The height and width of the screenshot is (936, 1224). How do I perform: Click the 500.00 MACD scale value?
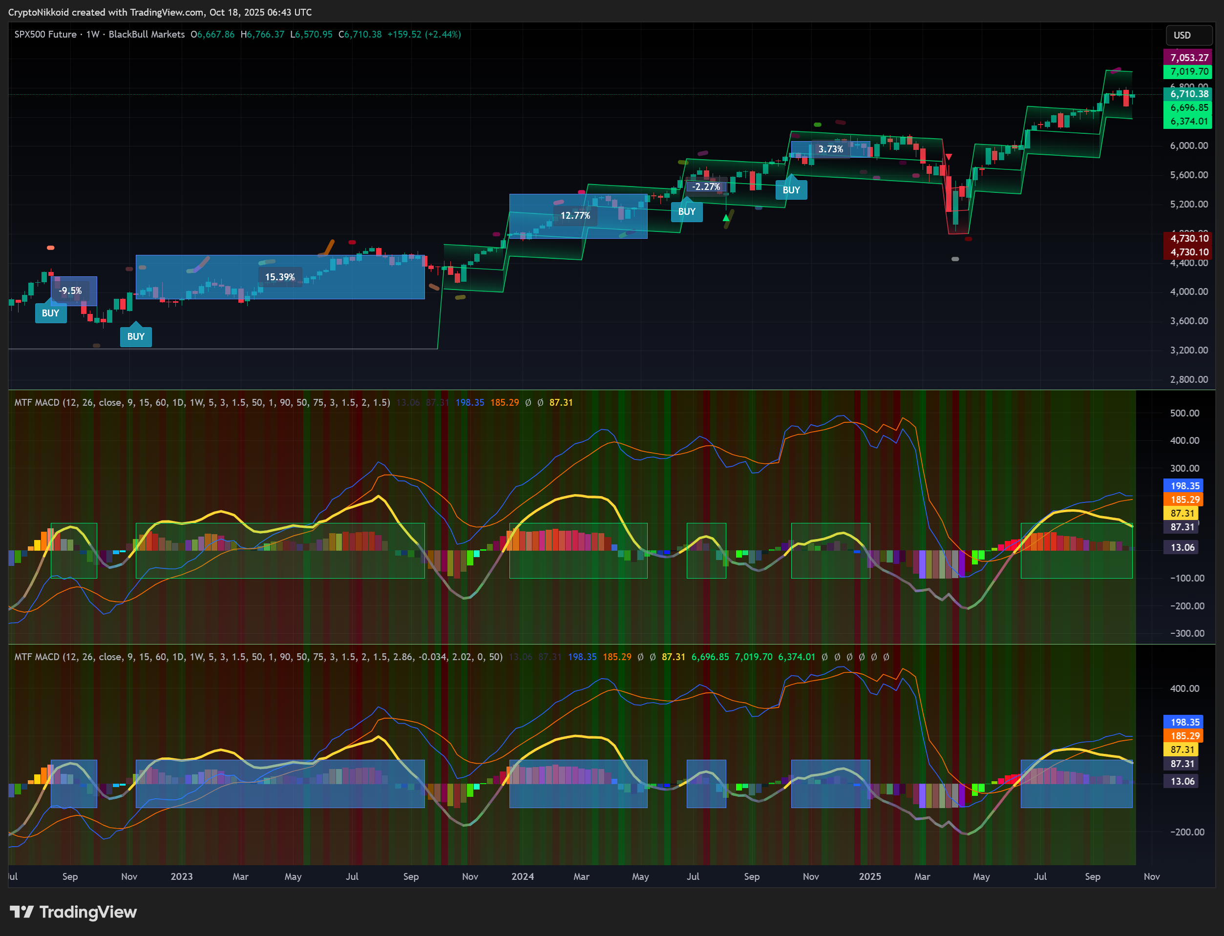[1184, 414]
